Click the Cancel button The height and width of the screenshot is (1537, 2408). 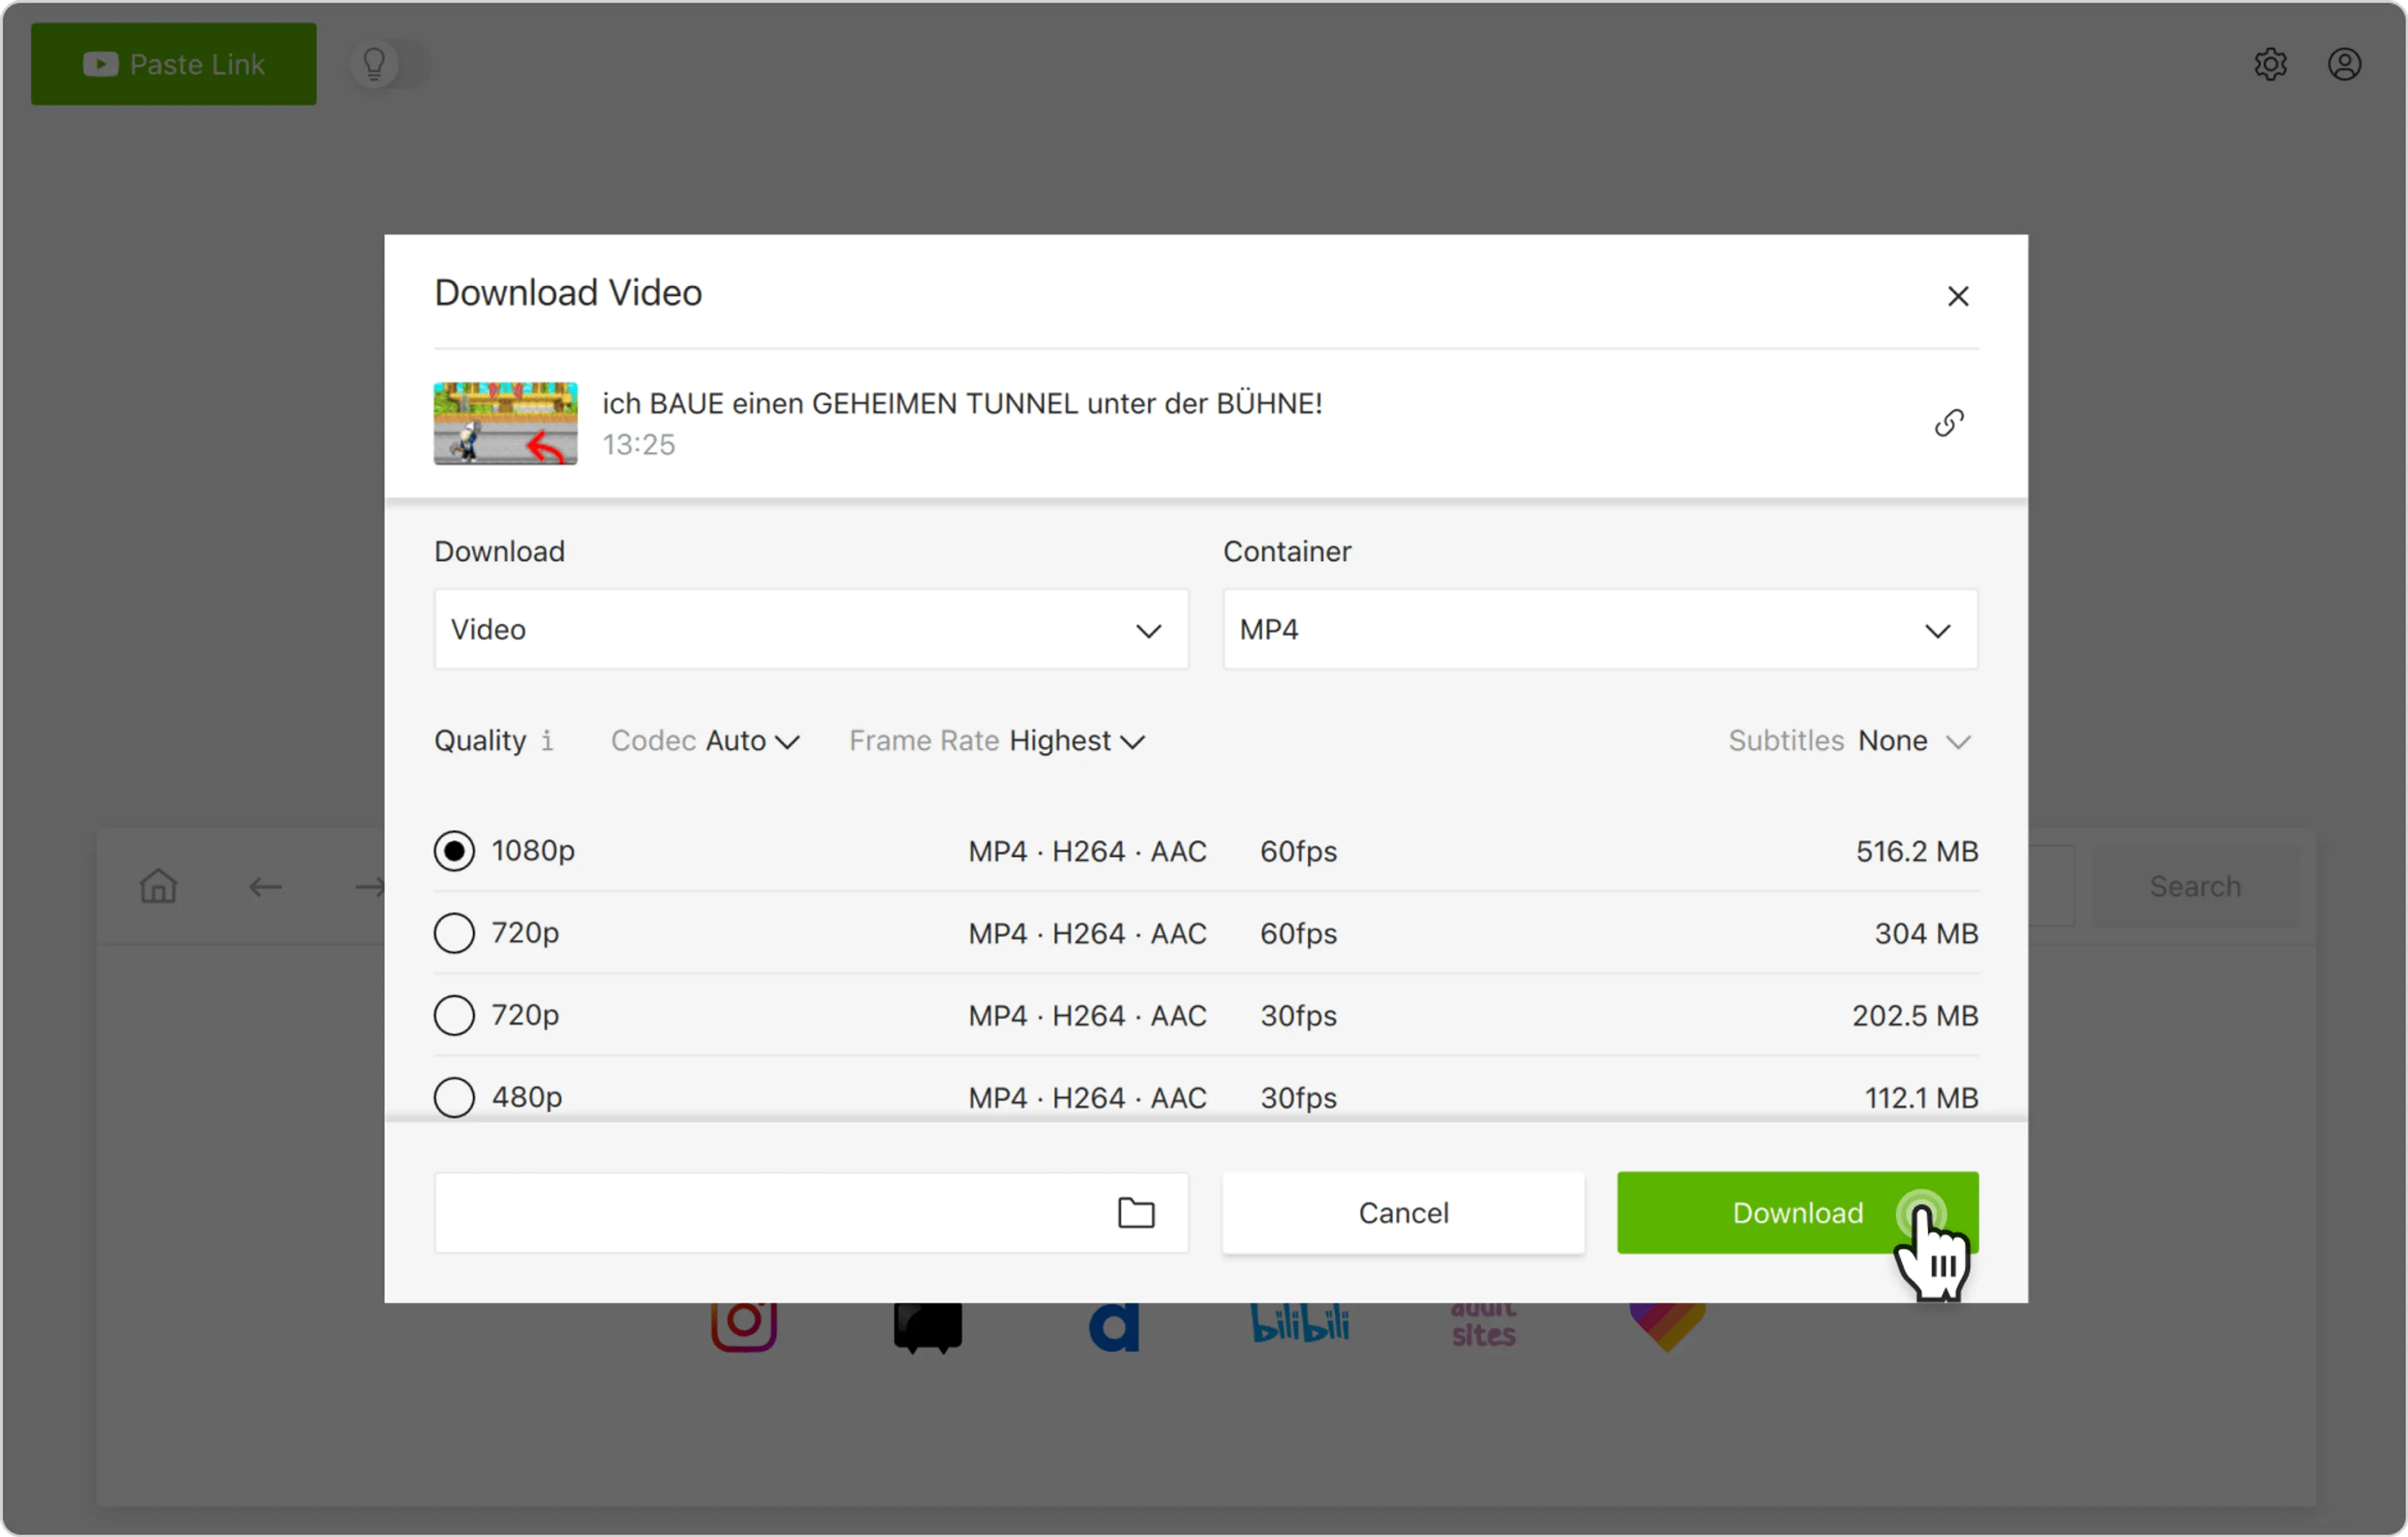pos(1402,1212)
